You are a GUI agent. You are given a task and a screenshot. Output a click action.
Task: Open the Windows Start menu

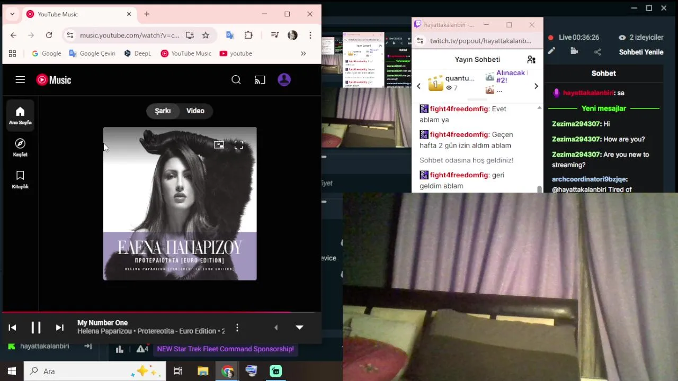click(x=12, y=371)
